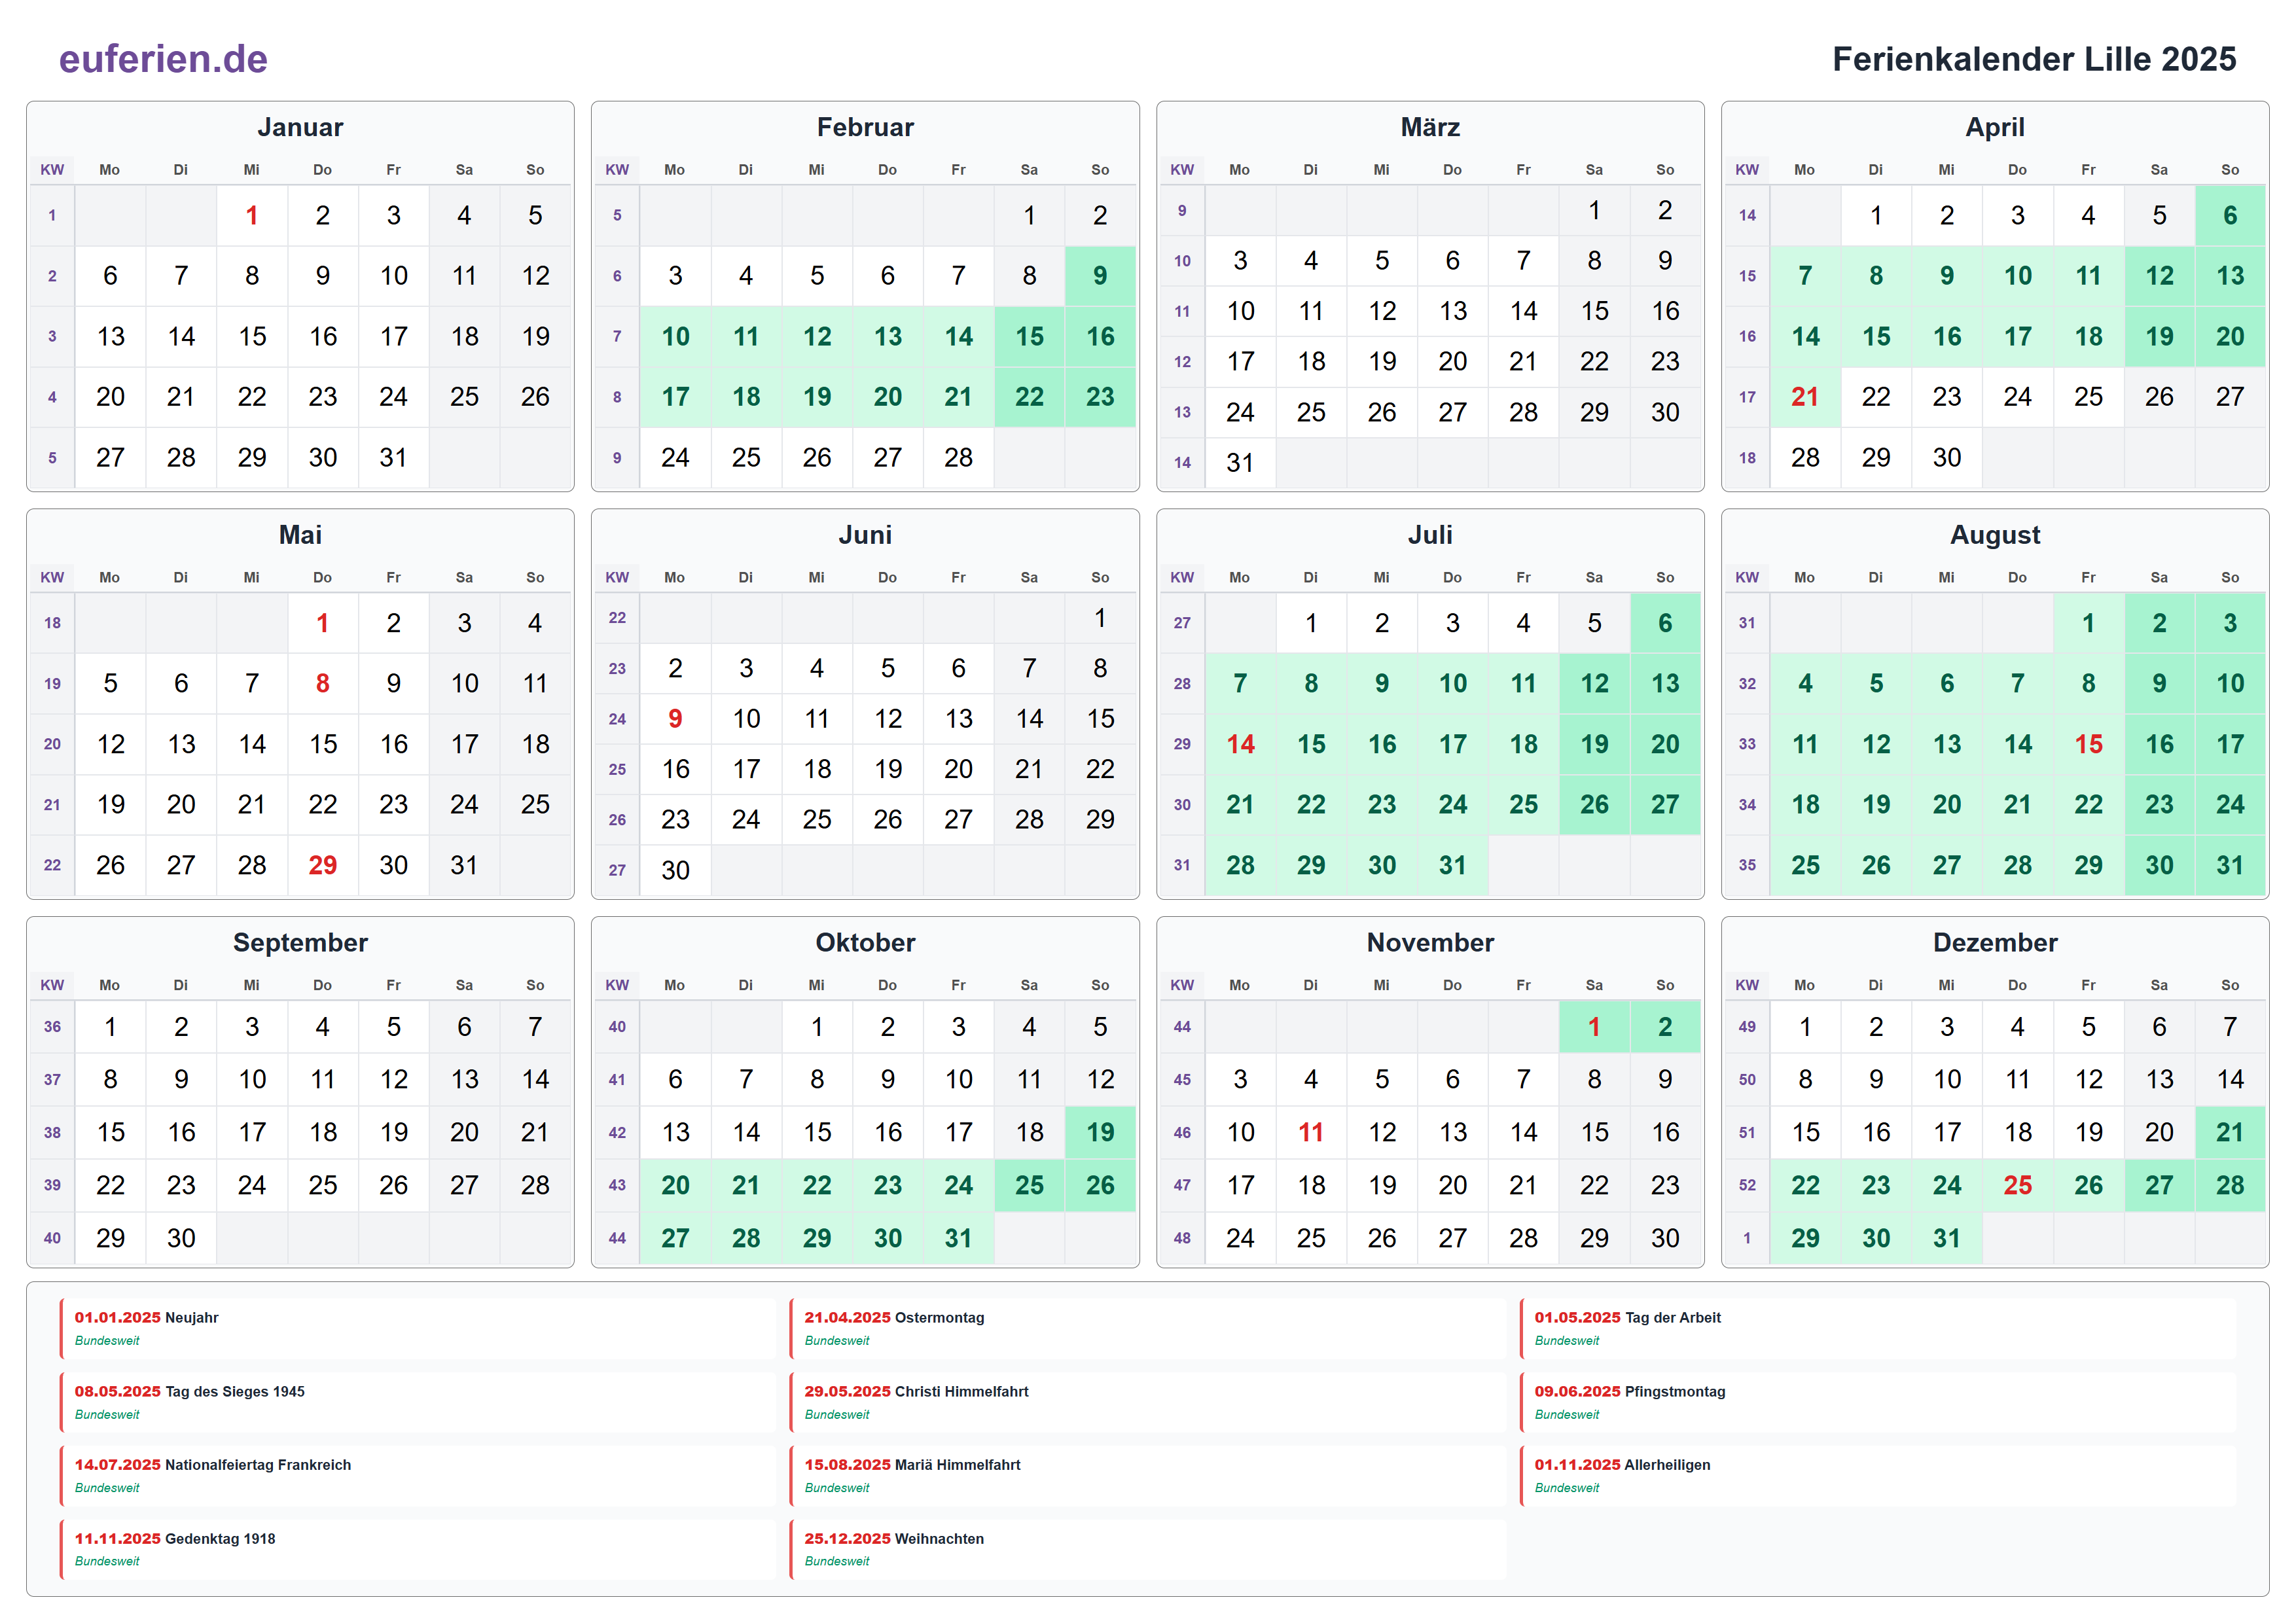The height and width of the screenshot is (1623, 2296).
Task: Click day 31 in August
Action: click(2230, 865)
